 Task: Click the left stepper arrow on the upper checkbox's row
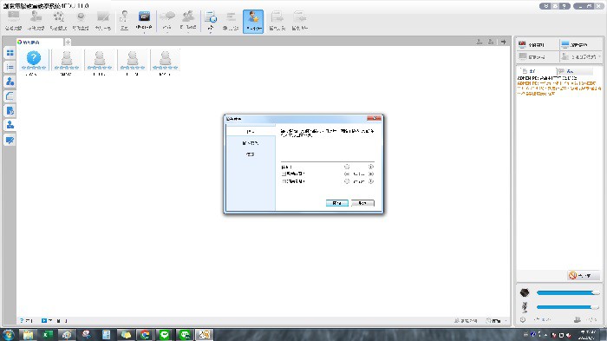347,174
